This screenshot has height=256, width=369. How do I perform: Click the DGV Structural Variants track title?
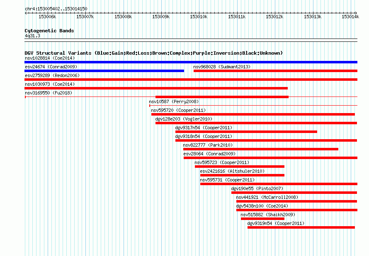point(154,53)
